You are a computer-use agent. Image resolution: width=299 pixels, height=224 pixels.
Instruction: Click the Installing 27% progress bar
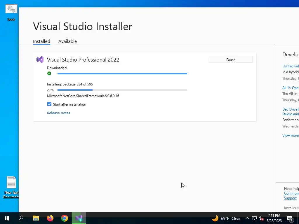coord(122,90)
